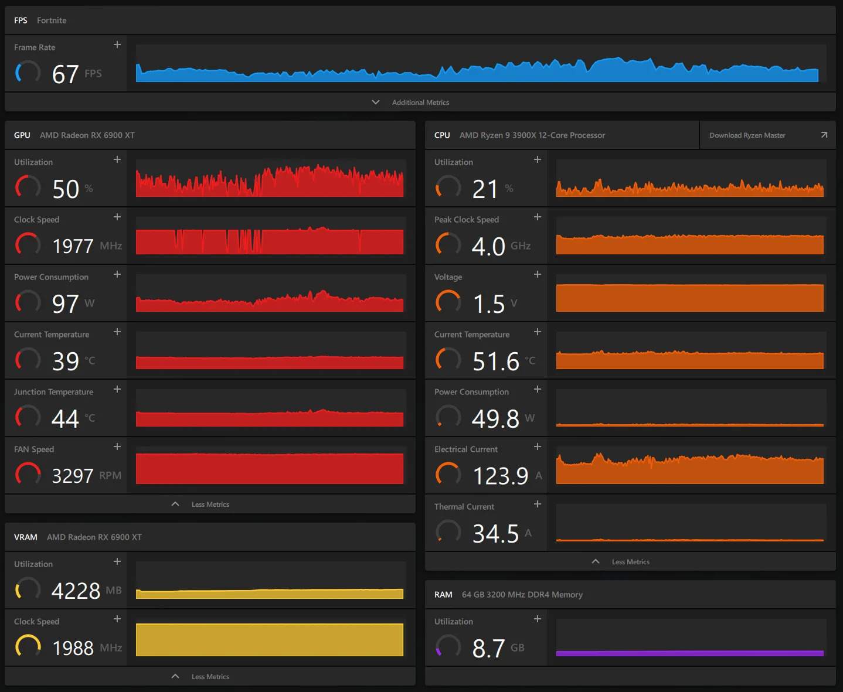
Task: Click plus icon beside Frame Rate metric
Action: click(x=117, y=45)
